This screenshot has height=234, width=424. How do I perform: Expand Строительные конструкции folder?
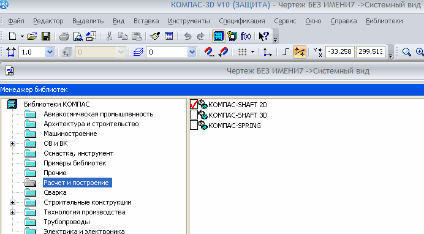pos(12,202)
